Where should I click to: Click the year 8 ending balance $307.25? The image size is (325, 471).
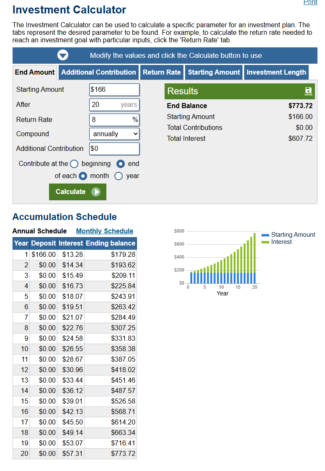[123, 328]
